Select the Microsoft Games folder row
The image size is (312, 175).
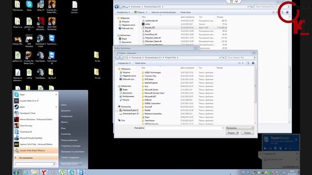tap(177, 89)
